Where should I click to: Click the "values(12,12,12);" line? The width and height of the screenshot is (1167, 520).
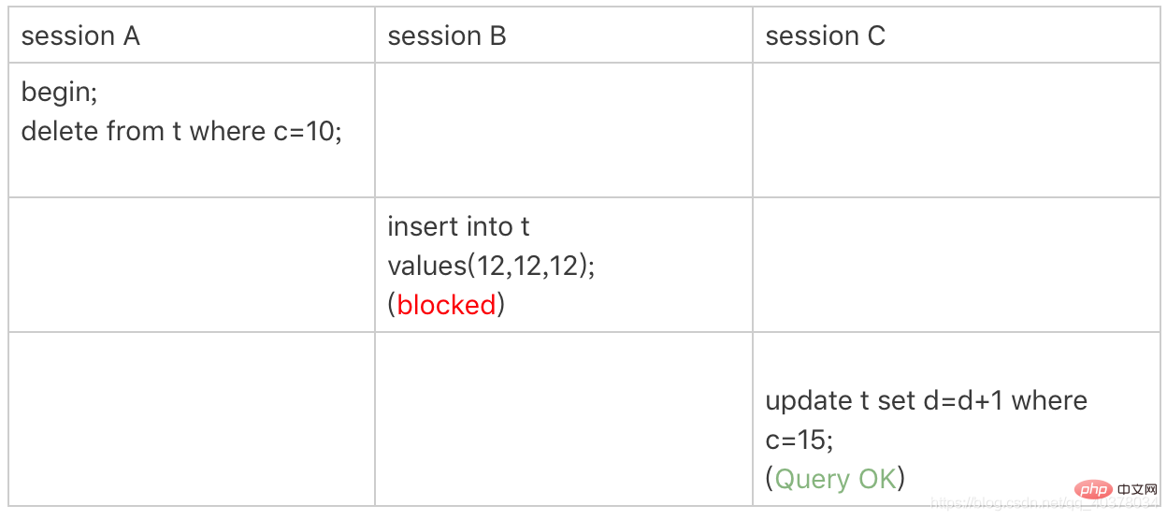point(491,266)
